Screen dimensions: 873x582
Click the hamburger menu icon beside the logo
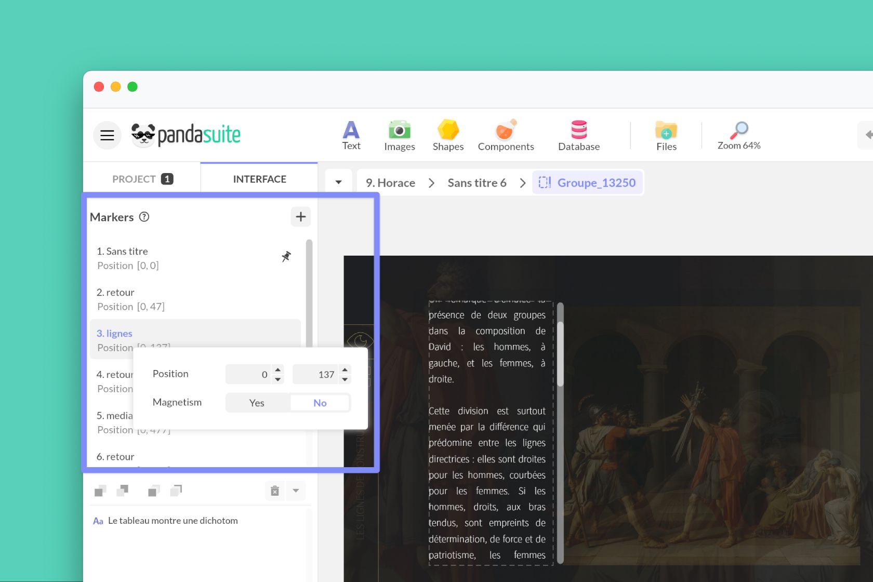point(107,135)
